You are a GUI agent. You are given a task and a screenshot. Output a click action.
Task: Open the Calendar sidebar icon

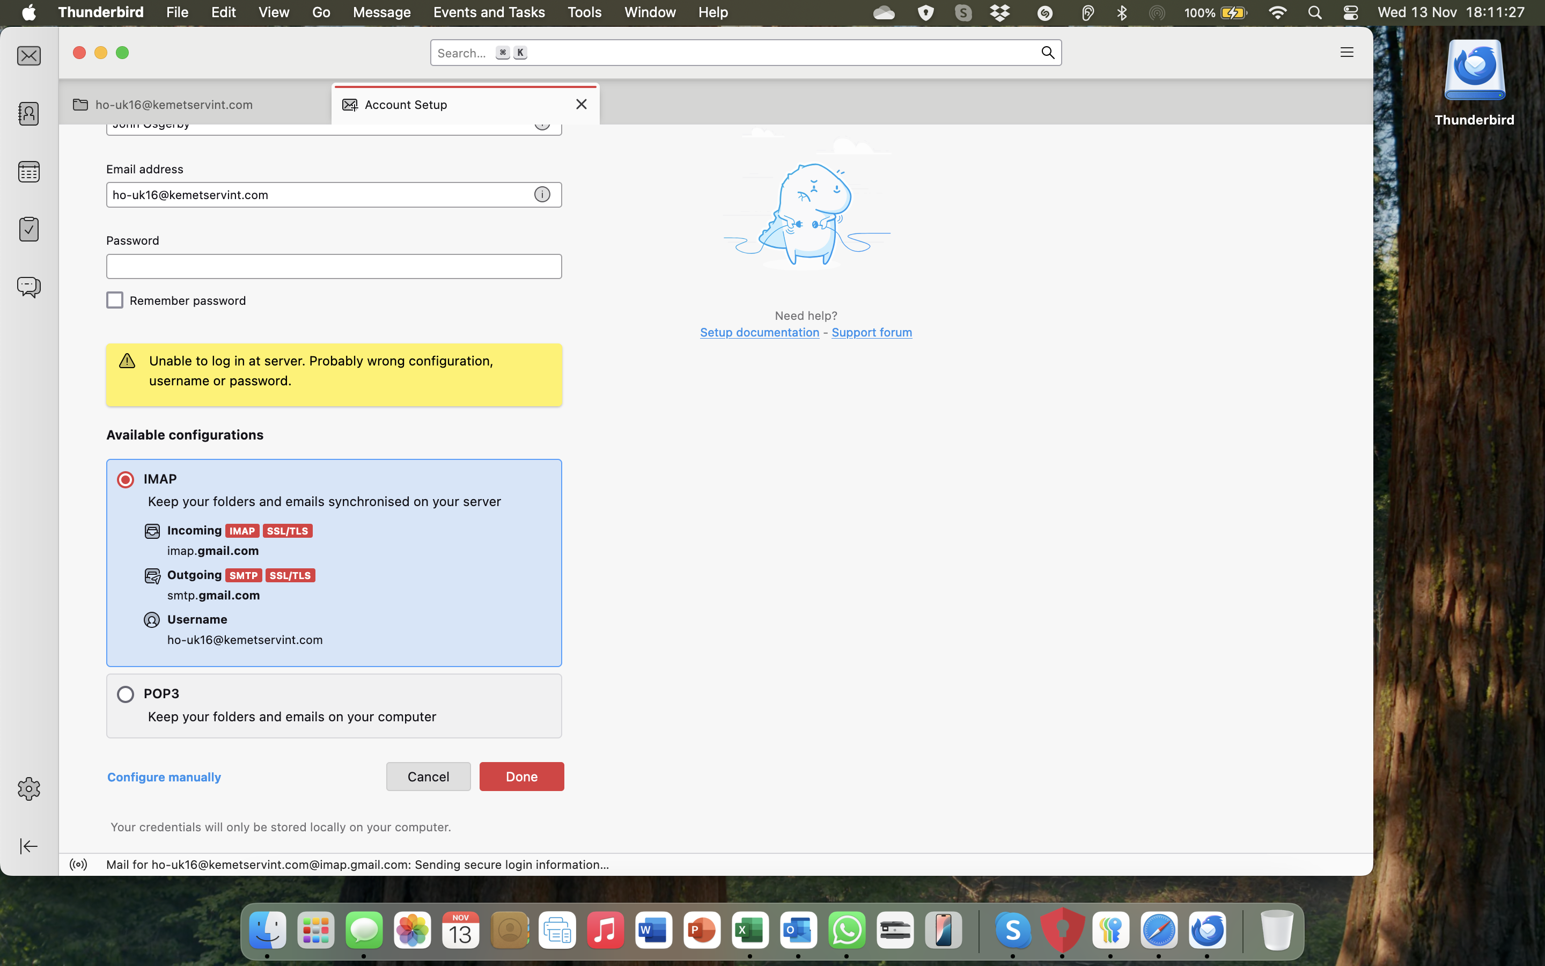29,171
